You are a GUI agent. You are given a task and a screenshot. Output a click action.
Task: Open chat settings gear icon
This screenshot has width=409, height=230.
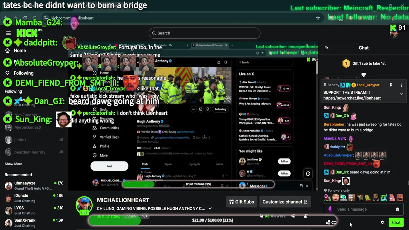[382, 222]
